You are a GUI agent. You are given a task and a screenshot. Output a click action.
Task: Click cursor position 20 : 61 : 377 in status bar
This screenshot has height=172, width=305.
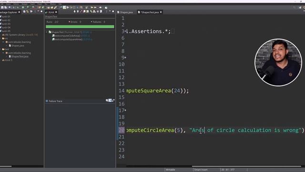point(228,170)
